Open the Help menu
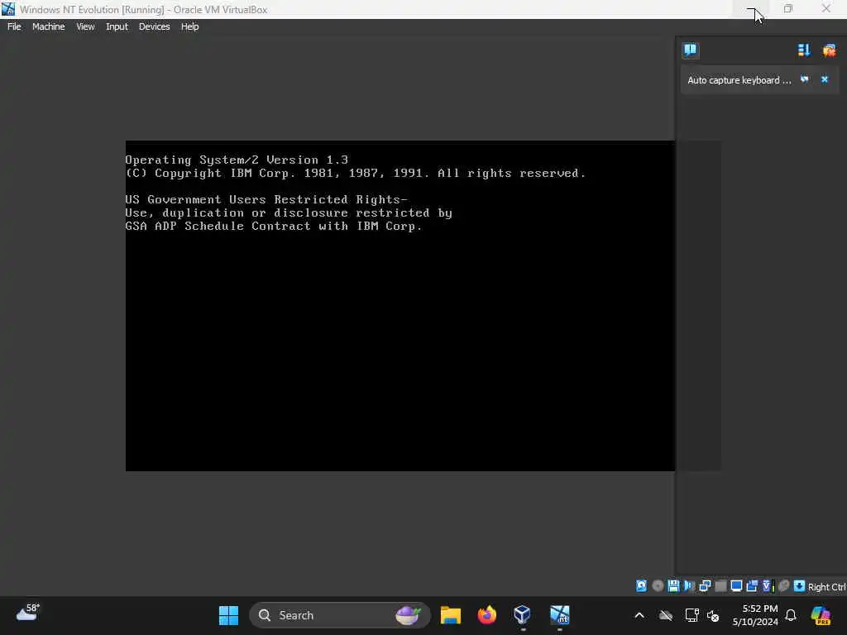This screenshot has height=635, width=847. tap(189, 26)
